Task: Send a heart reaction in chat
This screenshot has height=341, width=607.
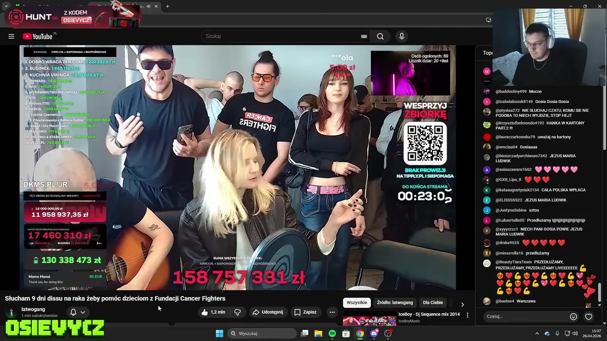Action: click(x=589, y=316)
